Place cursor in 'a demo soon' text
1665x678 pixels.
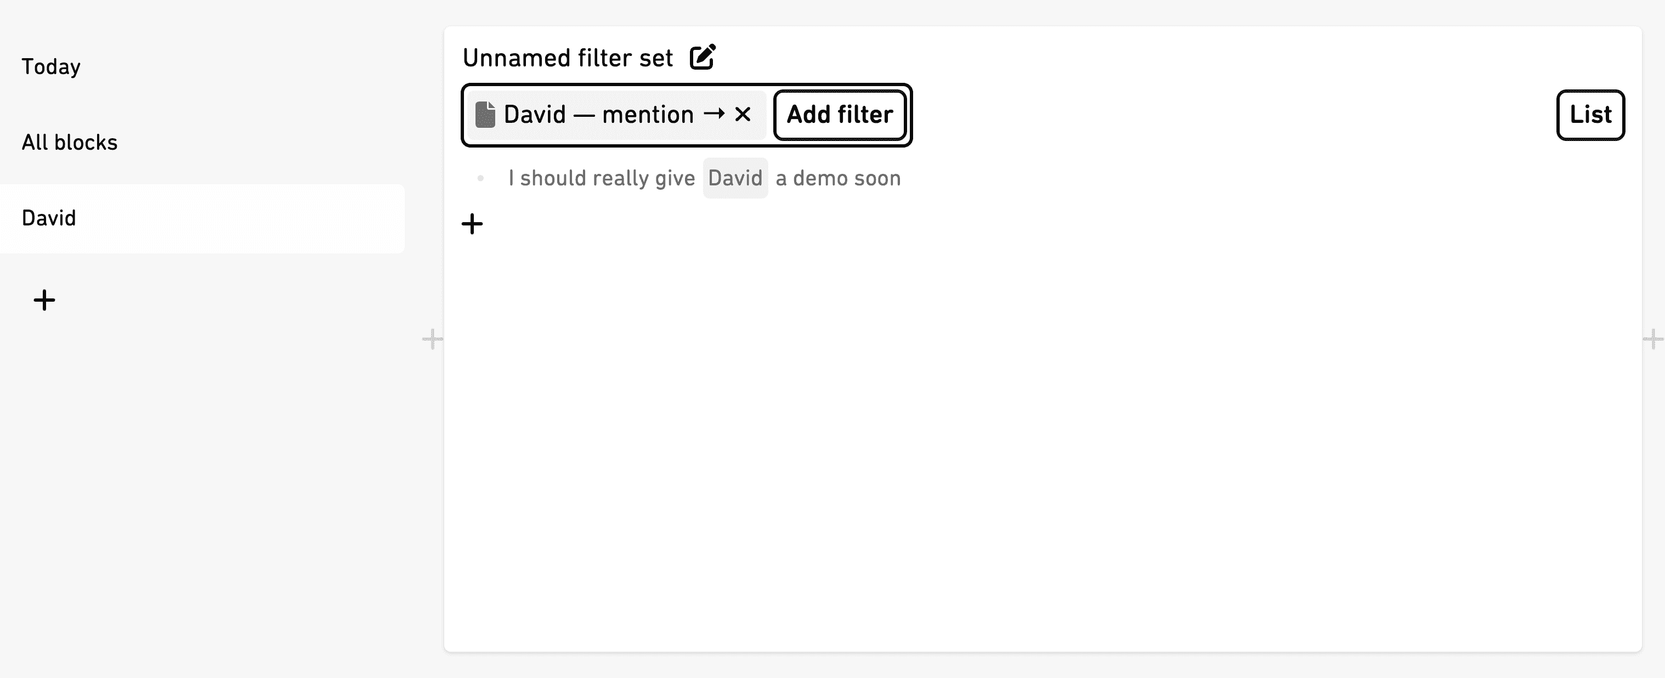click(x=837, y=178)
